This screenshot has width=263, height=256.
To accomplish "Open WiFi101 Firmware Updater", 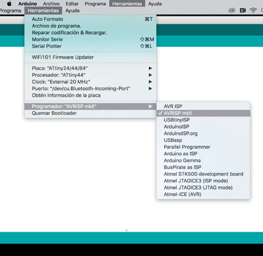I will click(x=91, y=57).
